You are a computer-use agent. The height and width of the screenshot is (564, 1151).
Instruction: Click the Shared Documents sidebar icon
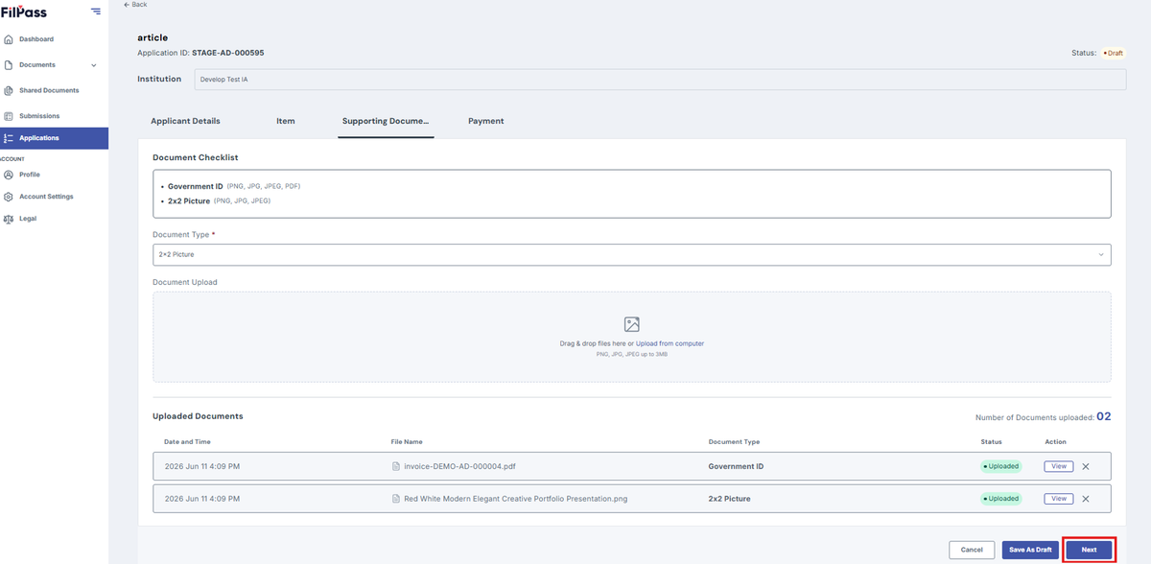(x=9, y=91)
